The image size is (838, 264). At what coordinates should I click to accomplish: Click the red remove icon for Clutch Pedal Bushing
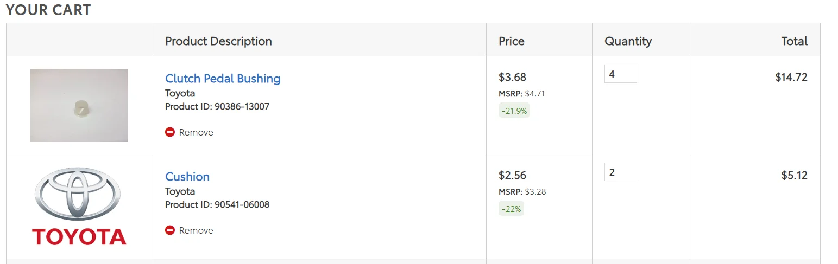[x=170, y=132]
